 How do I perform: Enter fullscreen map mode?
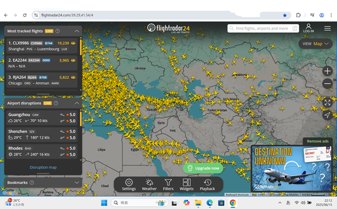pyautogui.click(x=327, y=103)
